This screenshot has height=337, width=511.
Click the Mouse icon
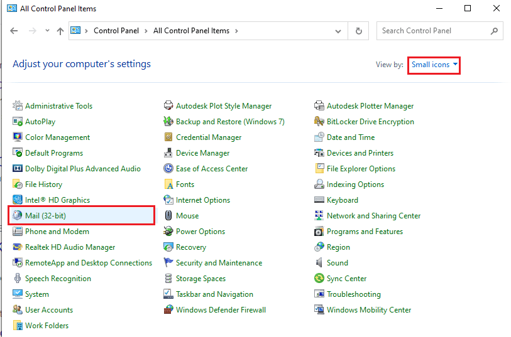coord(168,215)
